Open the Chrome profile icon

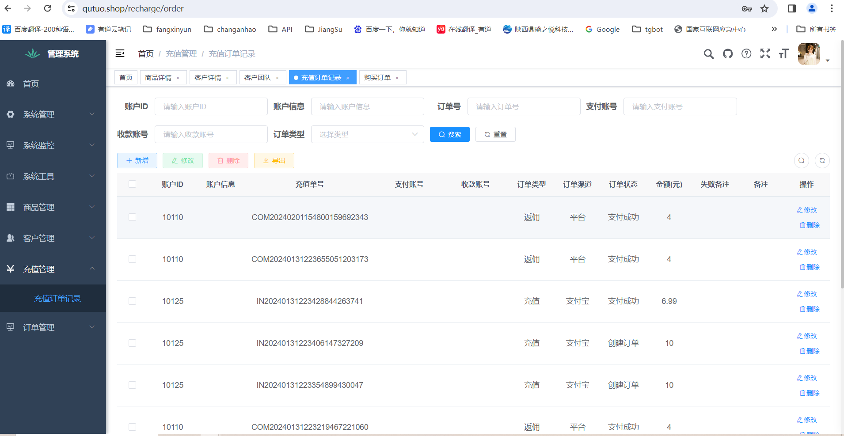(x=812, y=8)
